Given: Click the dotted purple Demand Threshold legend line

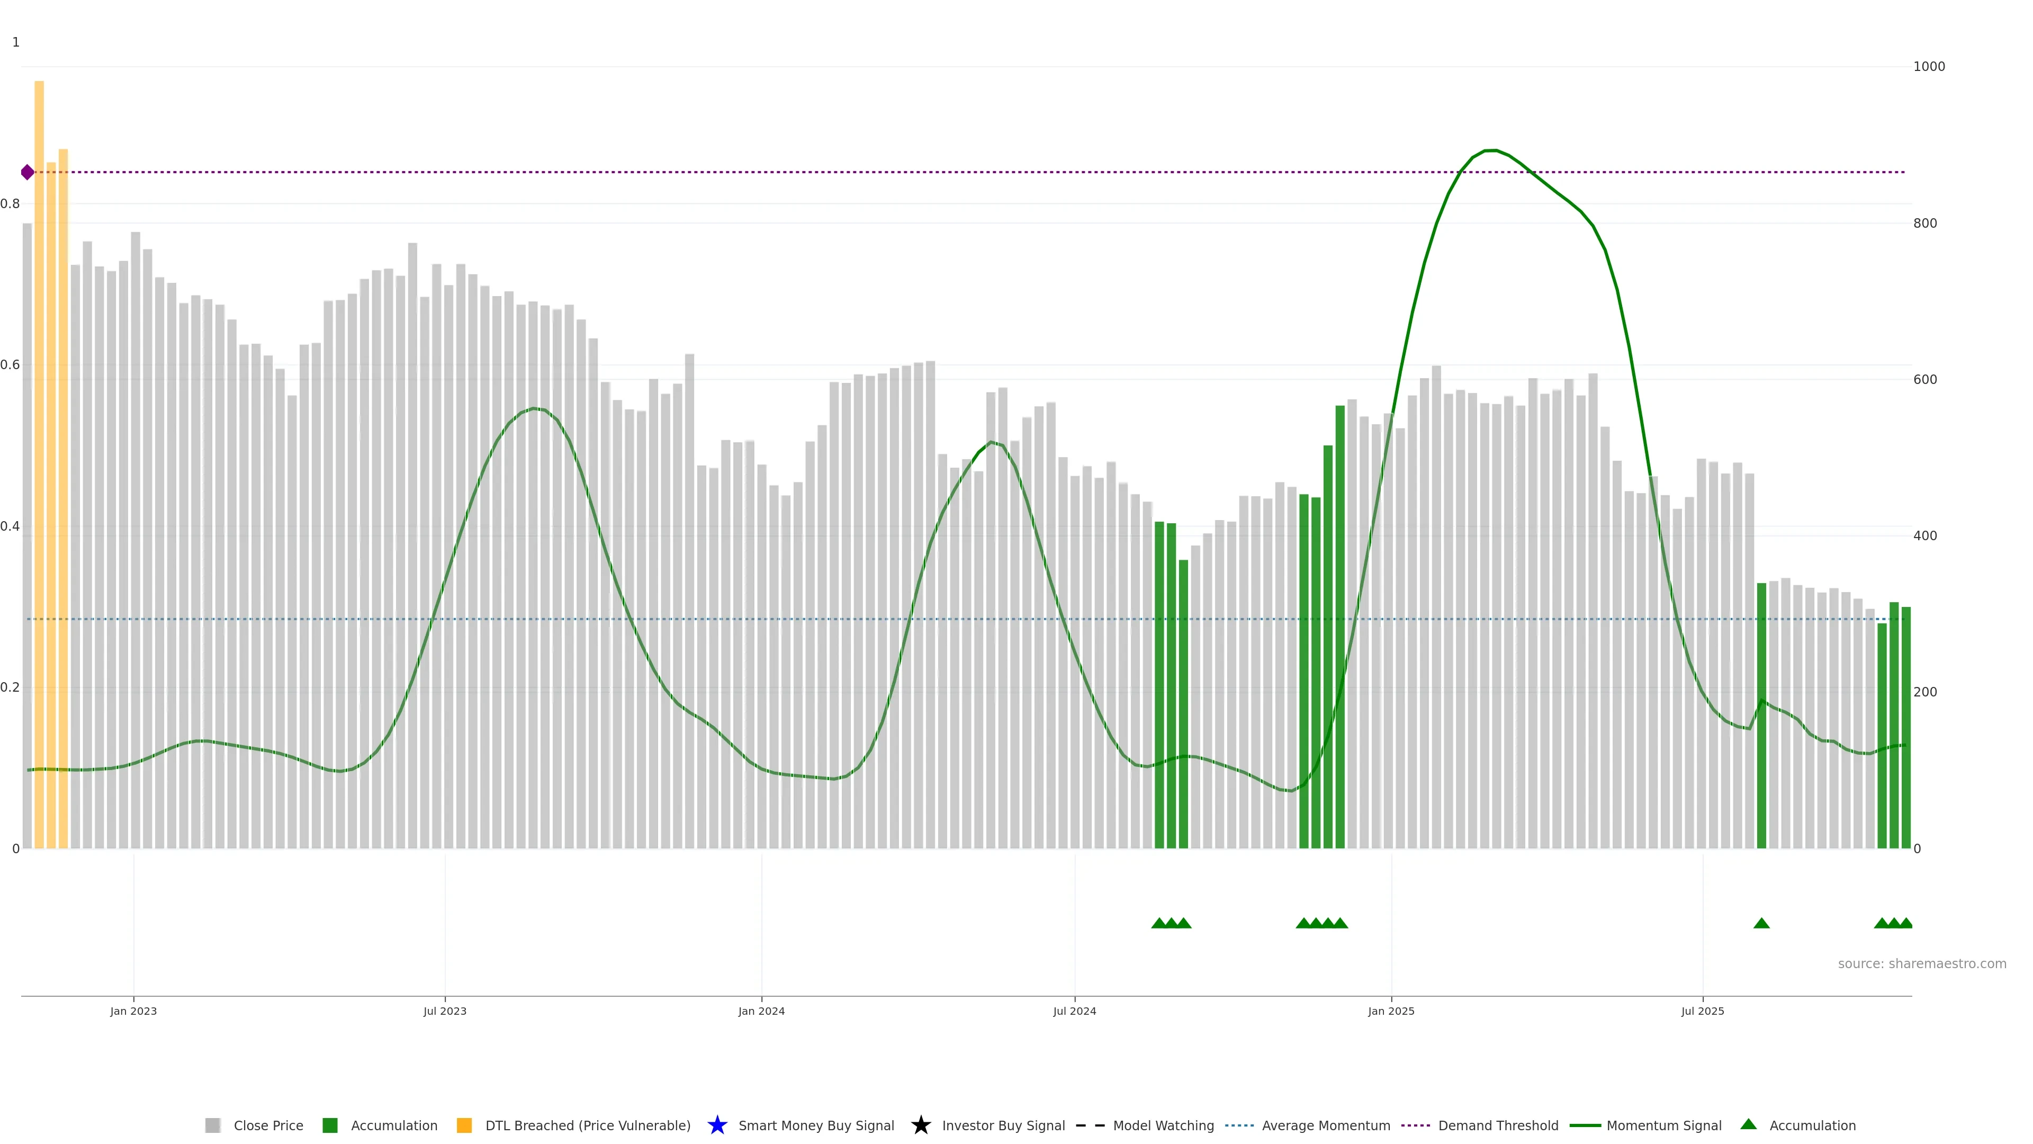Looking at the screenshot, I should (1415, 1125).
